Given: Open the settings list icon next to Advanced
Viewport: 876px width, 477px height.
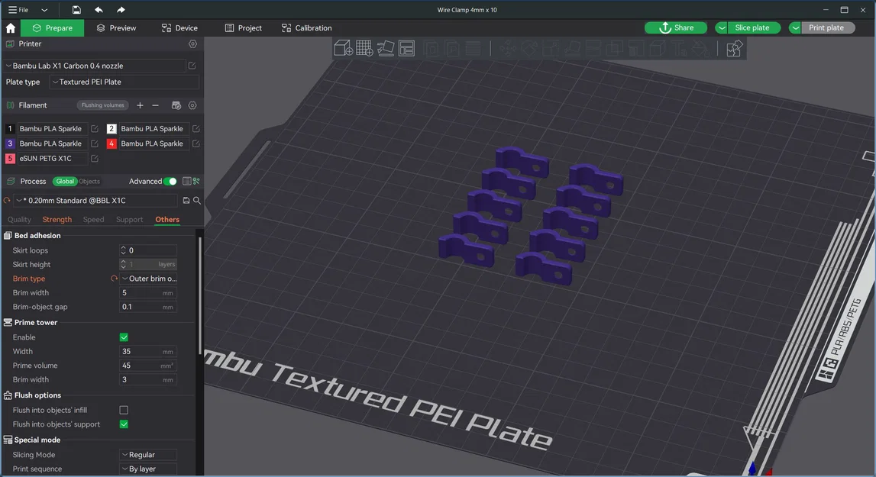Looking at the screenshot, I should [186, 181].
